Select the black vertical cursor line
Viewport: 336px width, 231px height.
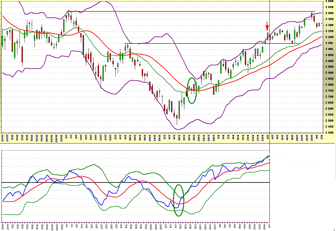click(270, 90)
